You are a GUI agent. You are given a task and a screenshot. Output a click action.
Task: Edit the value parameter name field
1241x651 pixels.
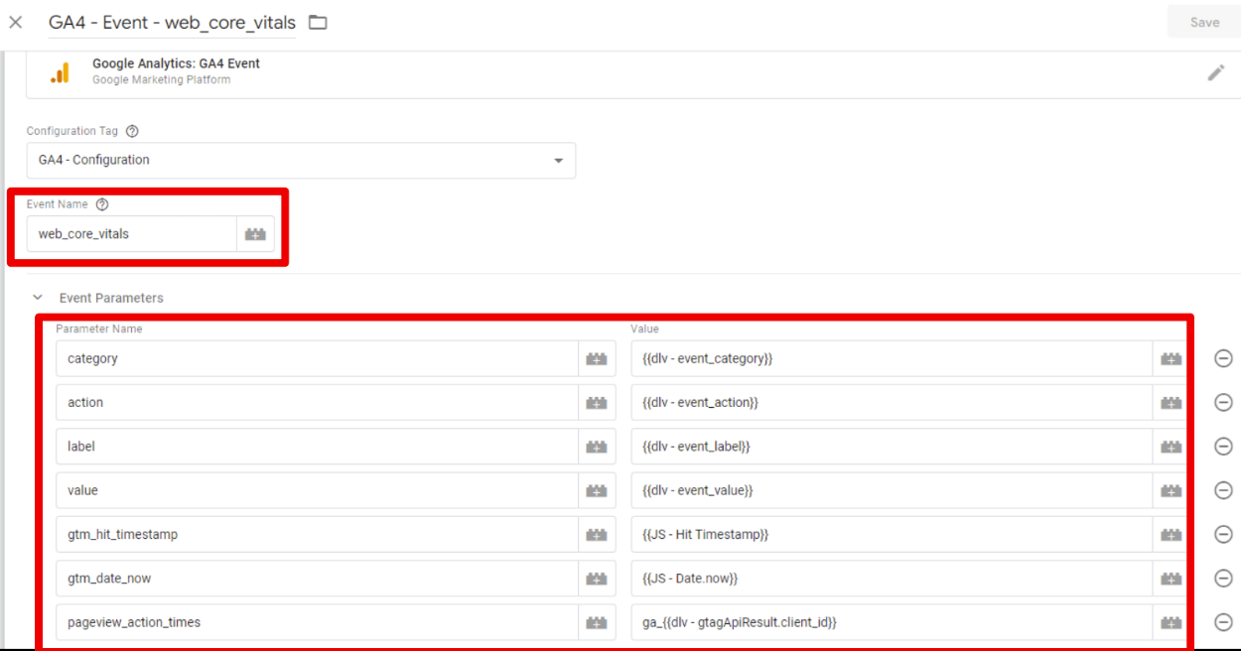pos(317,490)
